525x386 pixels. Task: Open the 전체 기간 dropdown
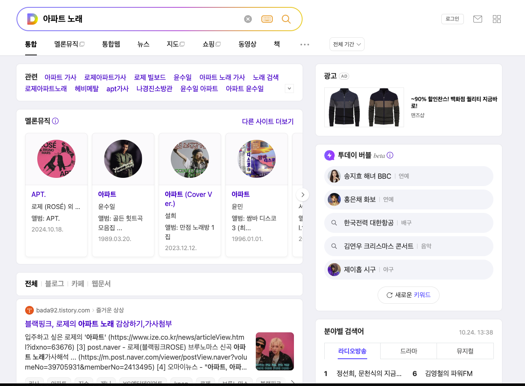[x=346, y=44]
